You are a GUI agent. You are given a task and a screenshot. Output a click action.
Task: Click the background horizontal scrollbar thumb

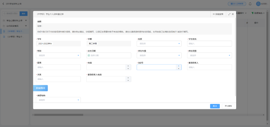click(58, 115)
